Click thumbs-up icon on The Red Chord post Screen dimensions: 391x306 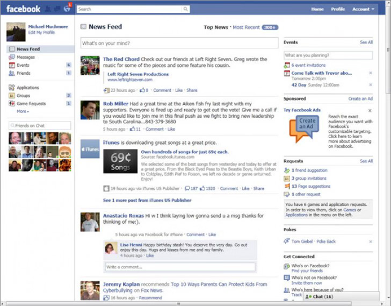pos(142,90)
